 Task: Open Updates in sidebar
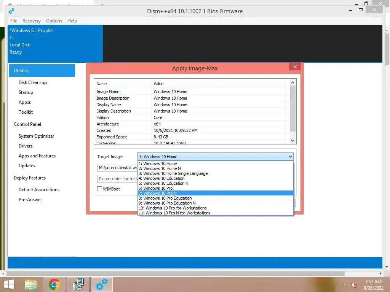27,166
